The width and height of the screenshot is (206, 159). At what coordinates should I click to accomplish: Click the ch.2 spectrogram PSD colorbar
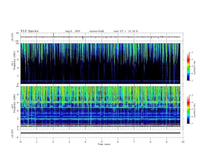point(188,109)
